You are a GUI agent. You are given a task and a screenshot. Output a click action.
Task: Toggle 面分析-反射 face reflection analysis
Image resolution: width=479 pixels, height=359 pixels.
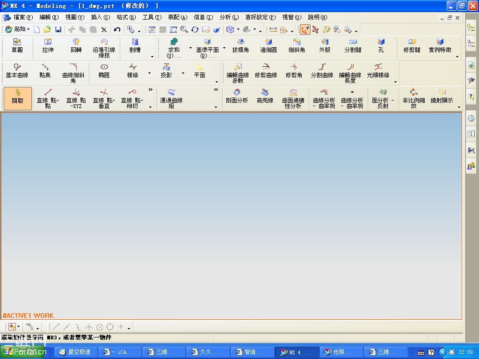tap(383, 99)
